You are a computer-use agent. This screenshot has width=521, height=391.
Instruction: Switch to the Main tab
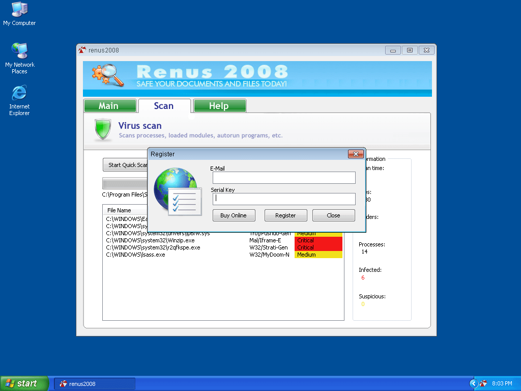point(109,106)
